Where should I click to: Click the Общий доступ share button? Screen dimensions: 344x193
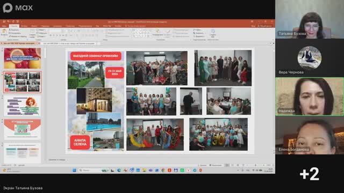265,26
